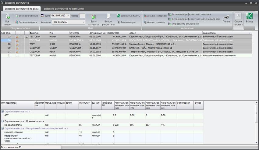The image size is (259, 150).
Task: Collapse the 'Мочевая кислота' parameter group
Action: tap(2, 121)
